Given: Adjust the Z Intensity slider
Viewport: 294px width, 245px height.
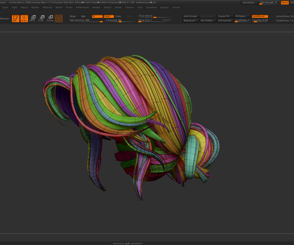Looking at the screenshot, I should [113, 20].
